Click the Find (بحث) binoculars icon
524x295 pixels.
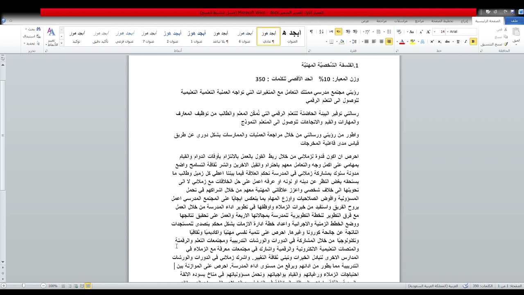[x=38, y=29]
